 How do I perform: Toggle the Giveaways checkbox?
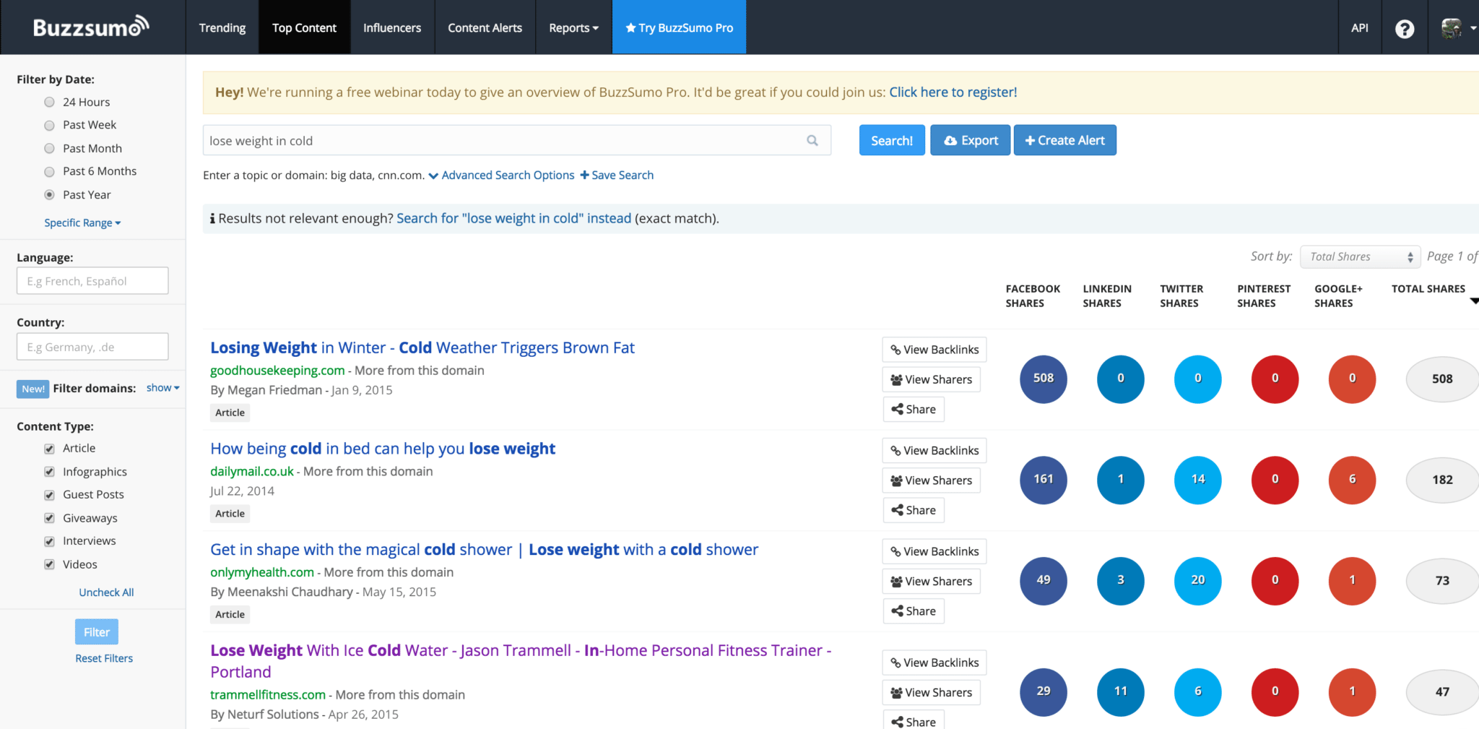[49, 518]
